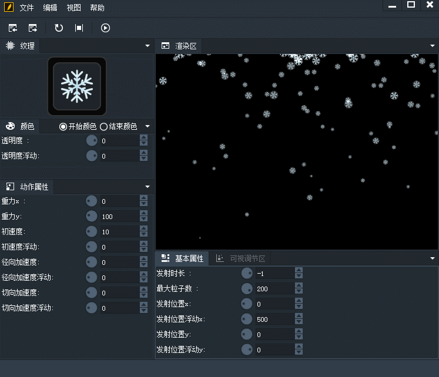This screenshot has width=439, height=377.
Task: Click the 初速度 dial knob
Action: pos(92,231)
